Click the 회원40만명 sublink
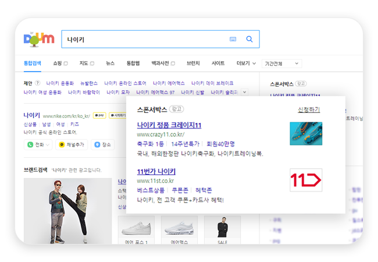 tap(220, 144)
